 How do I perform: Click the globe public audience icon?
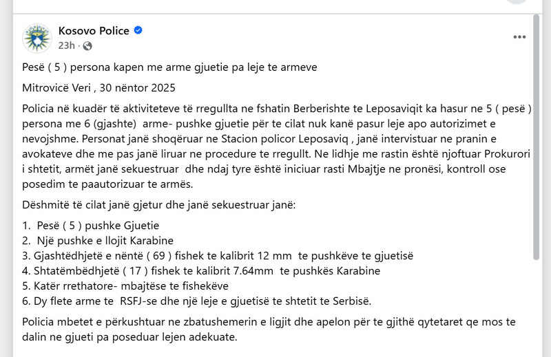pyautogui.click(x=87, y=46)
